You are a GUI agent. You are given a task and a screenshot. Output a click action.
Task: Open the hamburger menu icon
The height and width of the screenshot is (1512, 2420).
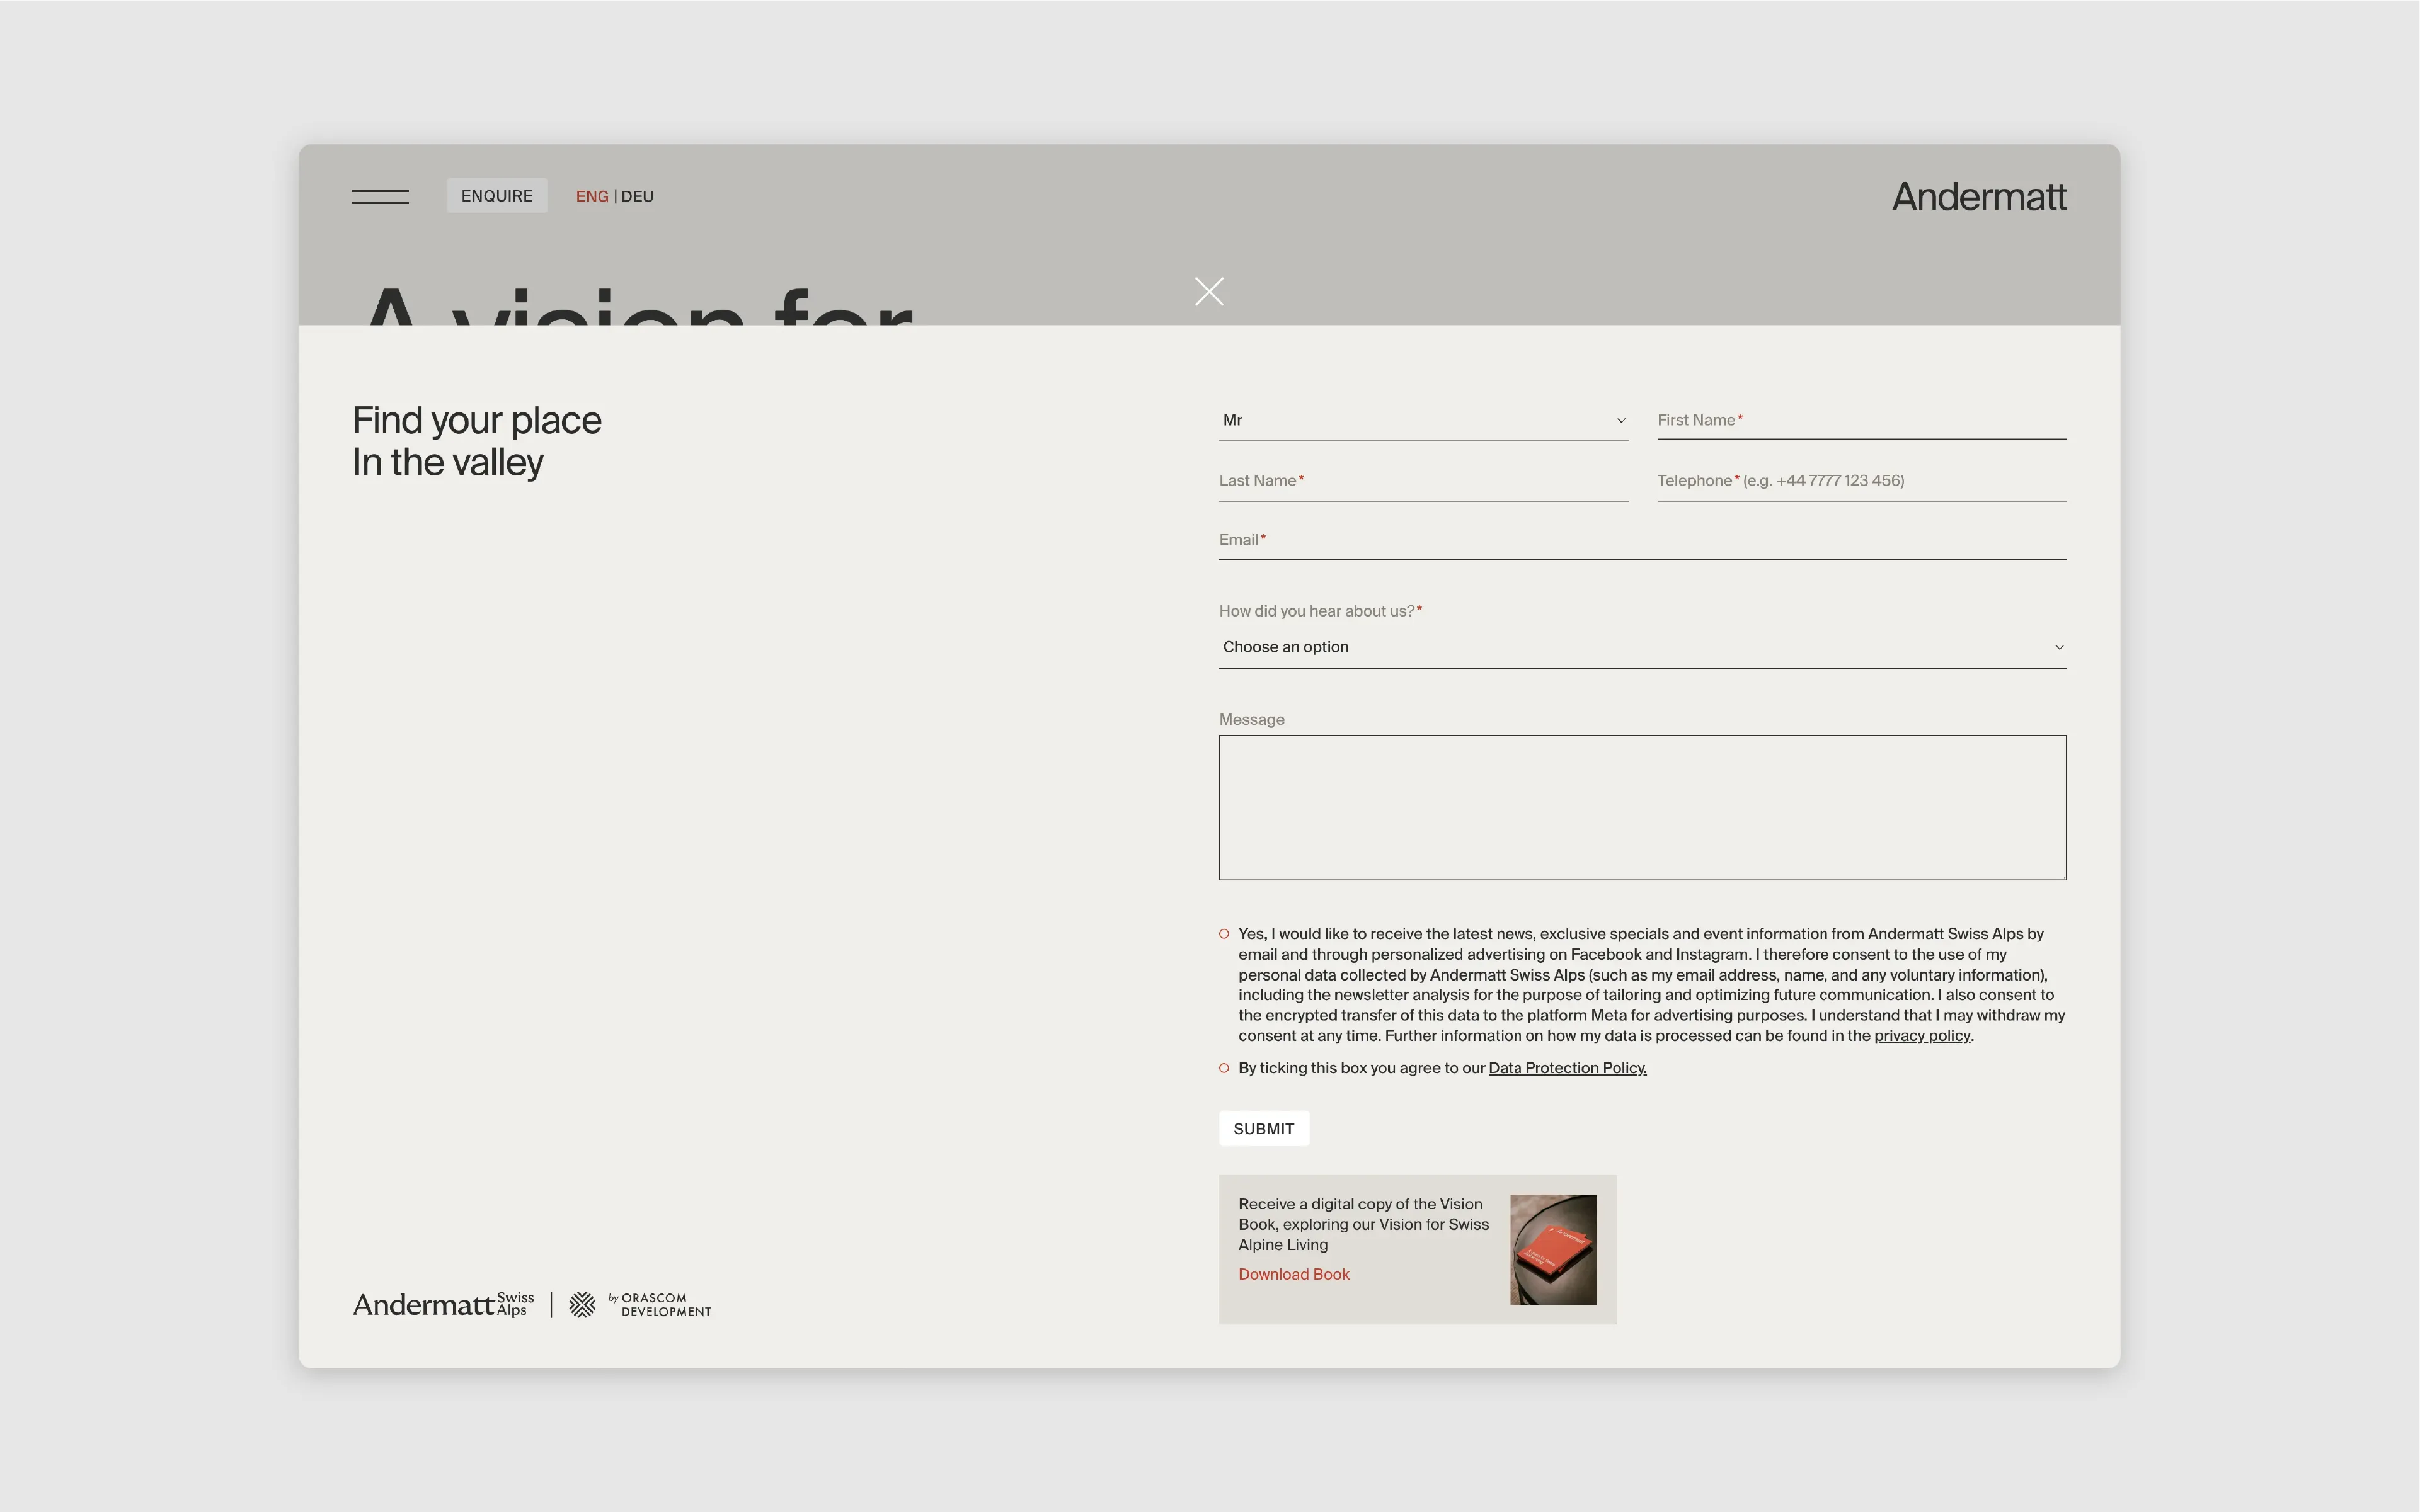(x=380, y=196)
